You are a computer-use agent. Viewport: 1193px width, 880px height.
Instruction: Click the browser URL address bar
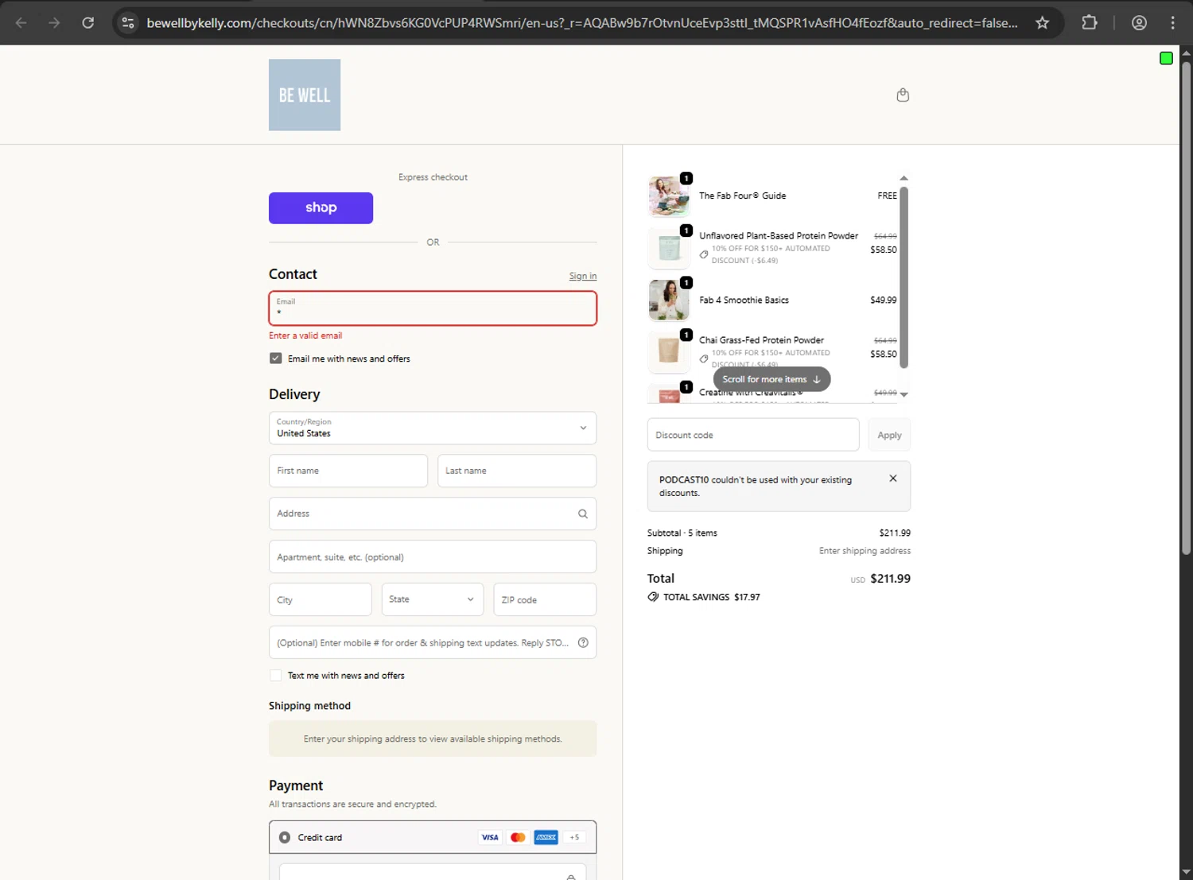click(x=582, y=23)
